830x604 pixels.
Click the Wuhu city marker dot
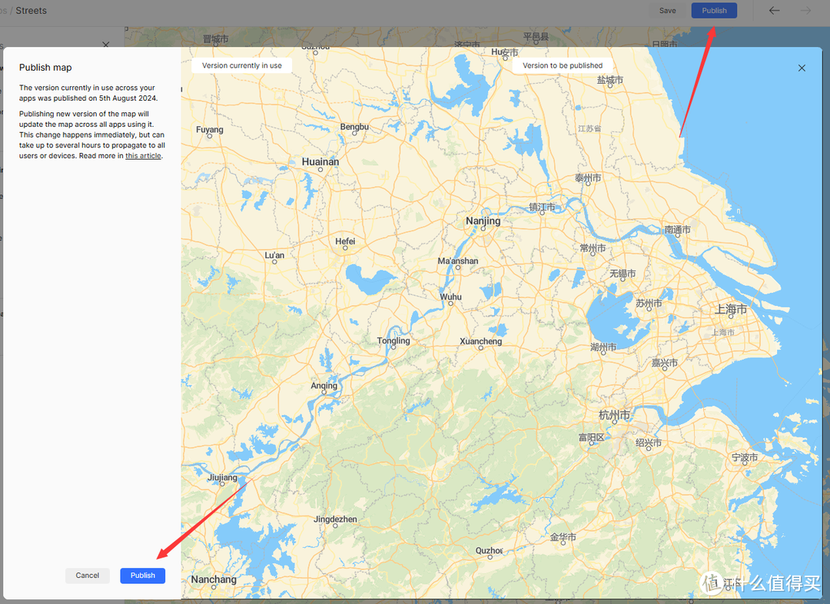[x=451, y=304]
